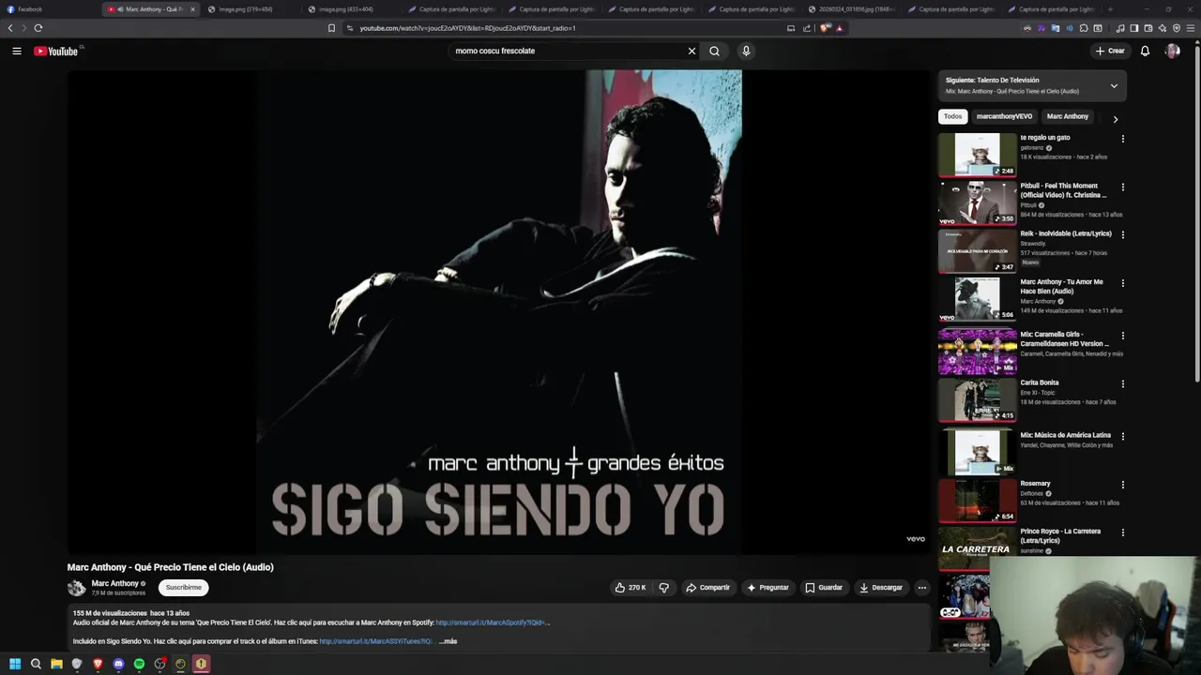Screen dimensions: 1201x675
Task: Open YouTube notifications bell
Action: [1145, 51]
